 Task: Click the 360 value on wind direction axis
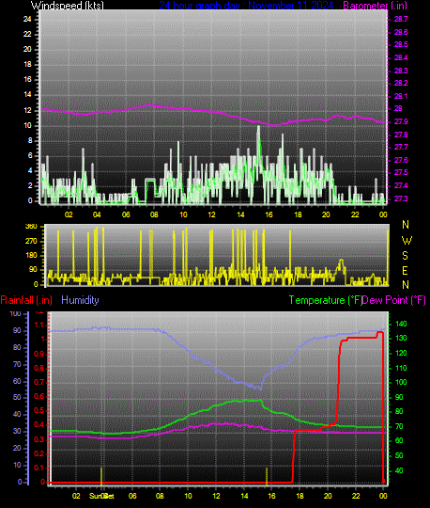click(x=31, y=226)
